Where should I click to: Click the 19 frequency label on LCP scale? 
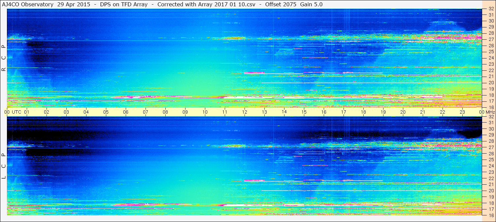coord(491,197)
